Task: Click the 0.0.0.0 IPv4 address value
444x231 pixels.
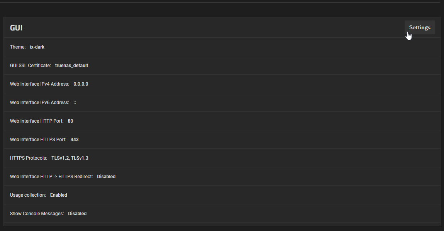Action: (81, 84)
